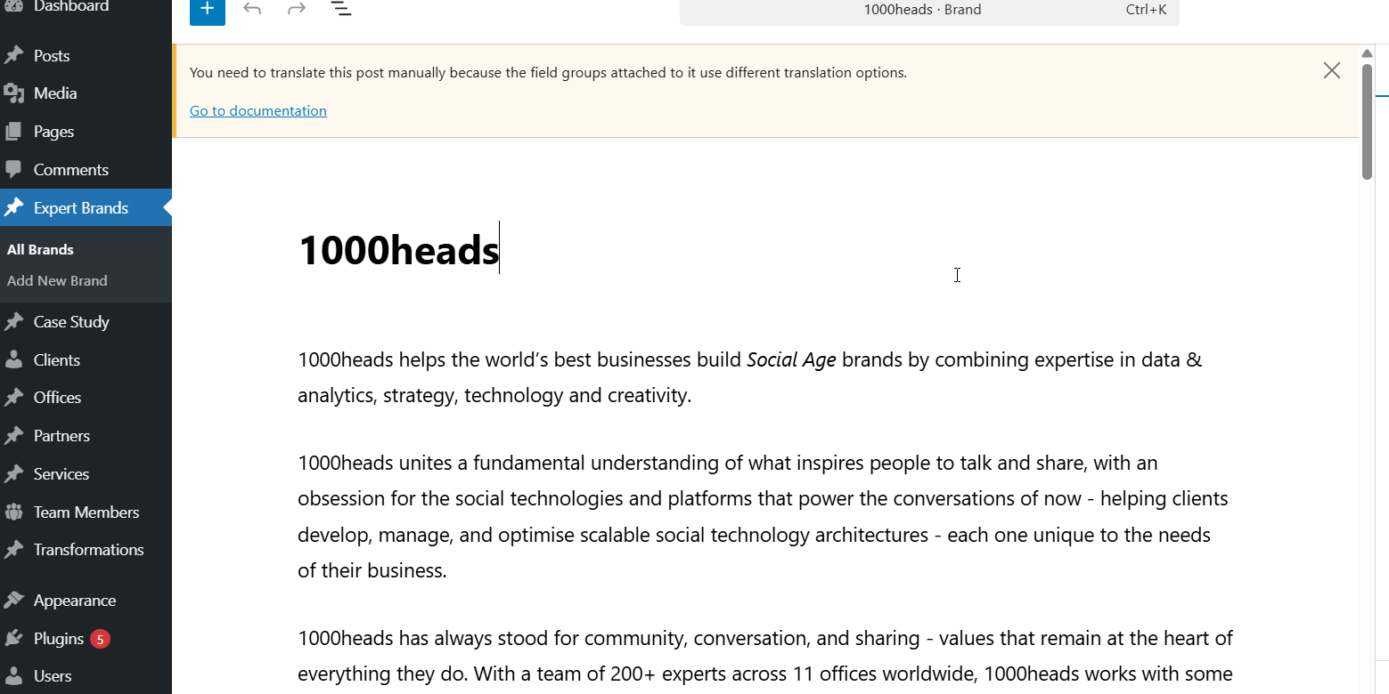Undo the last edit
The width and height of the screenshot is (1389, 694).
coord(252,10)
